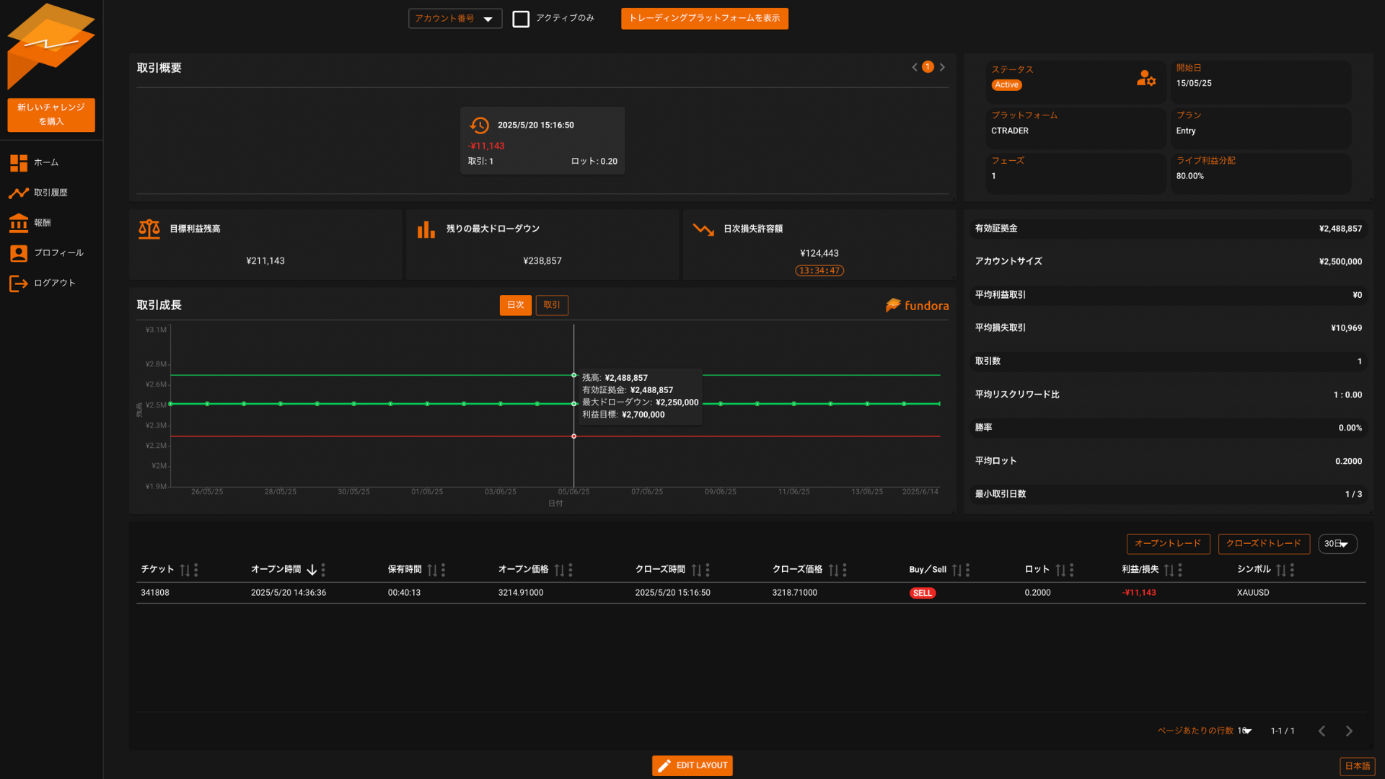The height and width of the screenshot is (779, 1385).
Task: Open rows per page dropdown
Action: click(1244, 731)
